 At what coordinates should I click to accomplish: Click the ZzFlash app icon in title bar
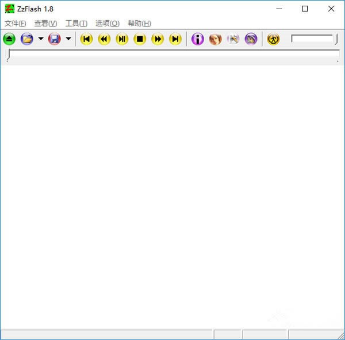(9, 9)
